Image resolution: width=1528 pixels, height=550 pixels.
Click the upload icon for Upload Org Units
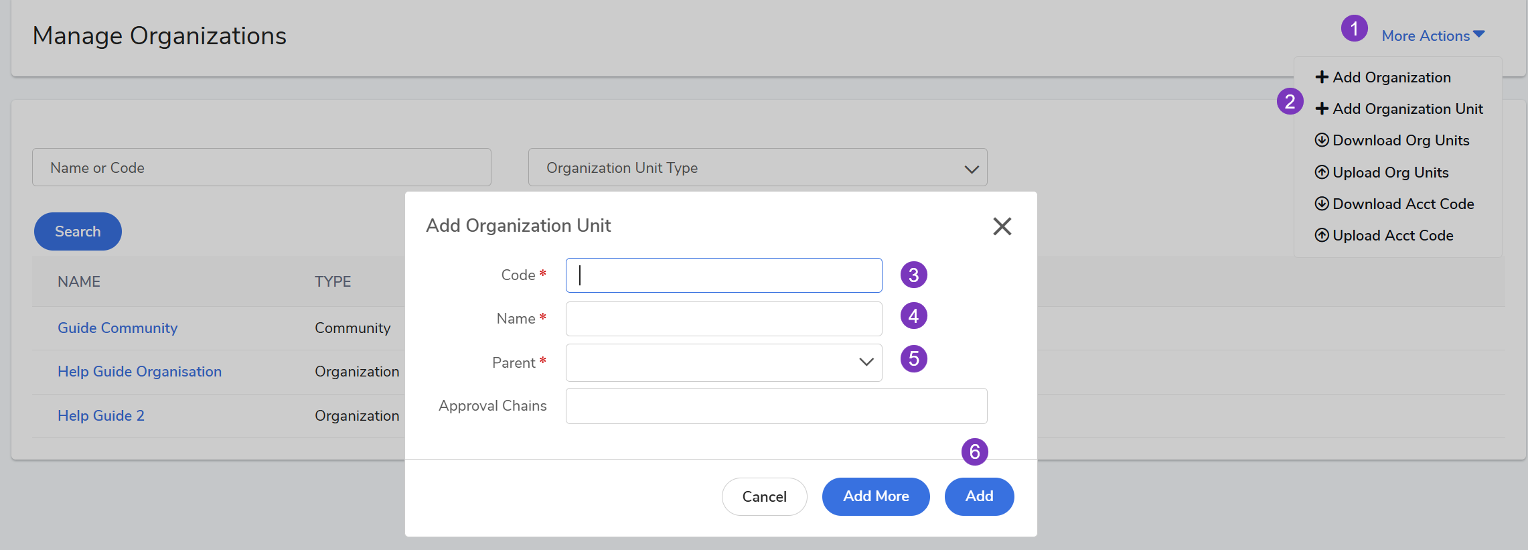pyautogui.click(x=1321, y=173)
